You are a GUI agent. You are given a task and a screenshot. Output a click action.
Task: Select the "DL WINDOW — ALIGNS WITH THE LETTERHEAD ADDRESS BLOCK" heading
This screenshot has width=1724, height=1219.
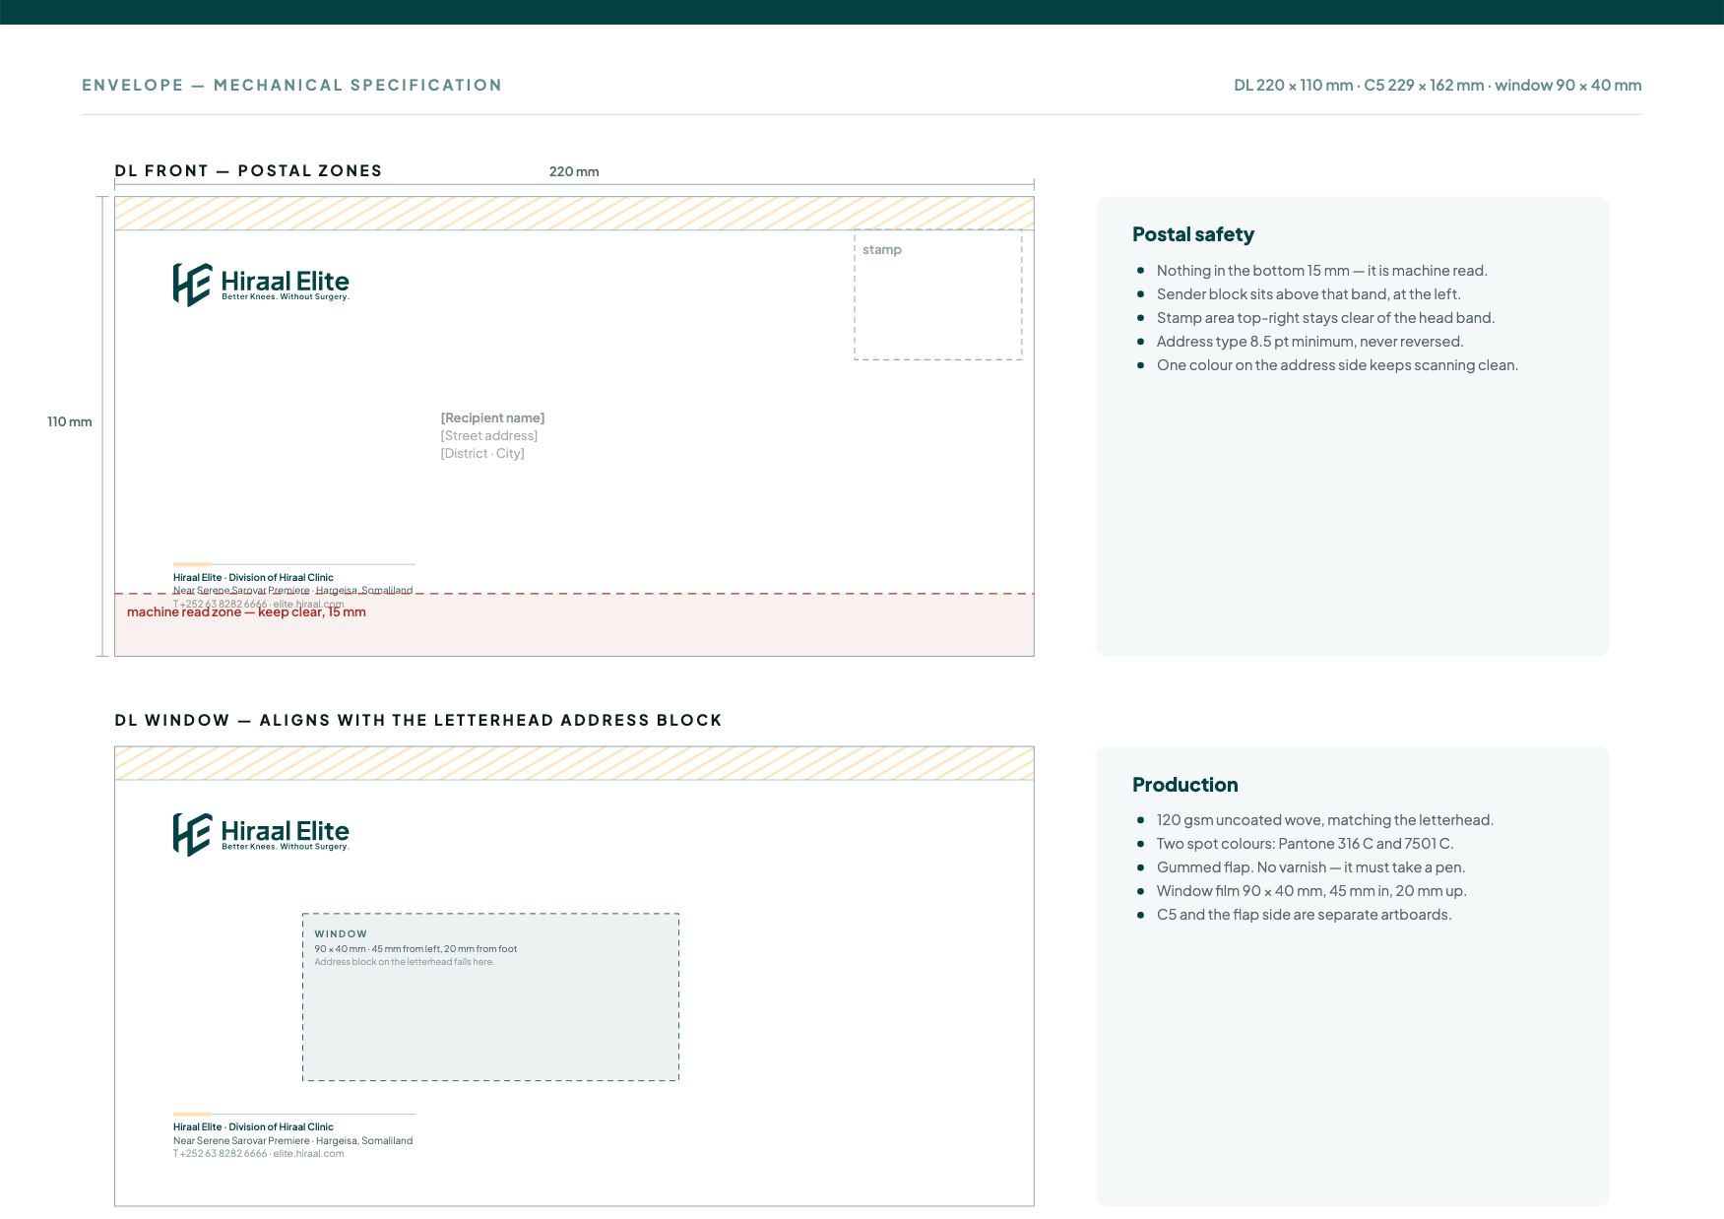click(418, 721)
